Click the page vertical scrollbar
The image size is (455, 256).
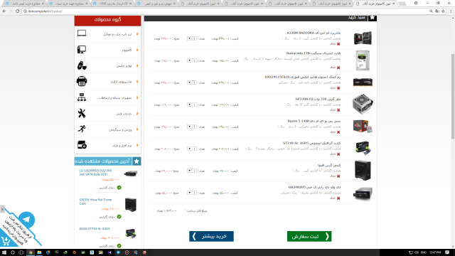[x=453, y=96]
